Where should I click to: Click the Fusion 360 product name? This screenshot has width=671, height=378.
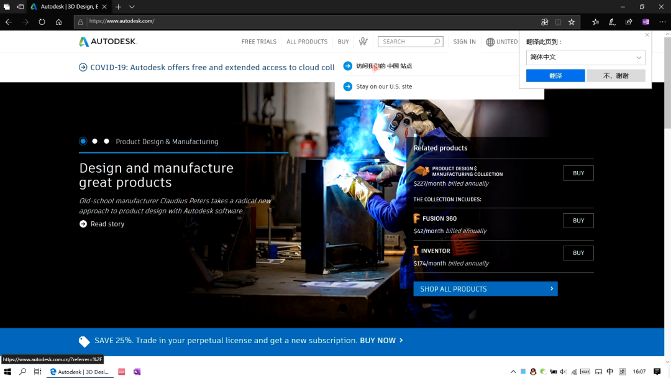click(439, 218)
